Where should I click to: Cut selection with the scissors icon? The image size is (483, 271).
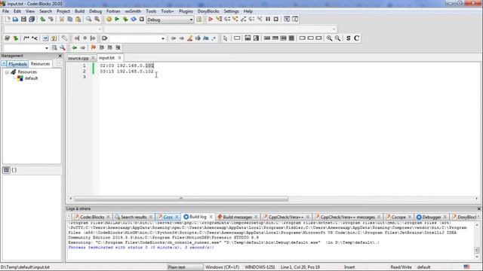[62, 20]
